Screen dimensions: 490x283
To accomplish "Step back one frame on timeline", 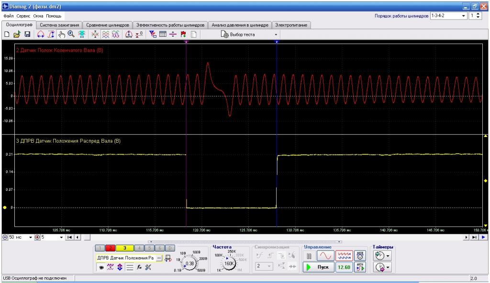I will pos(77,237).
